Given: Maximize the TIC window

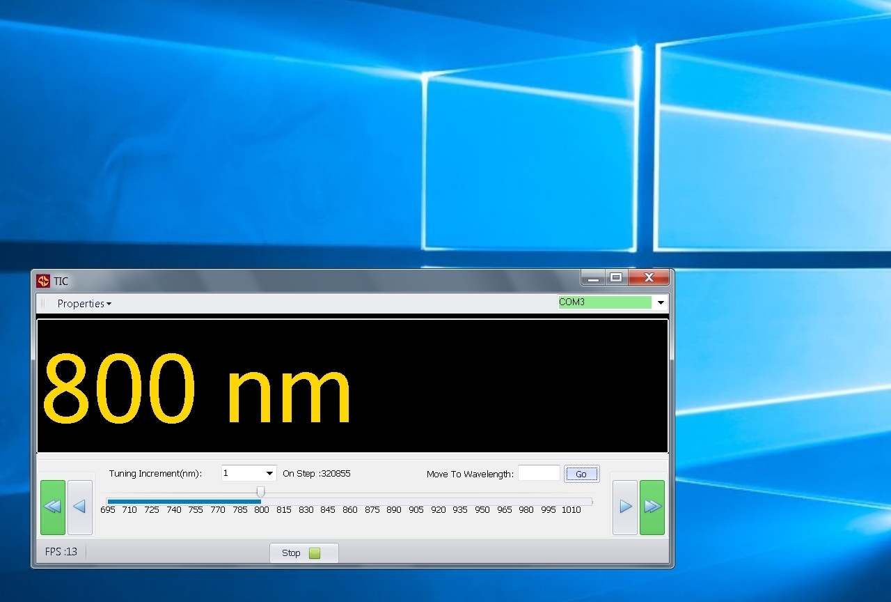Looking at the screenshot, I should [x=615, y=278].
